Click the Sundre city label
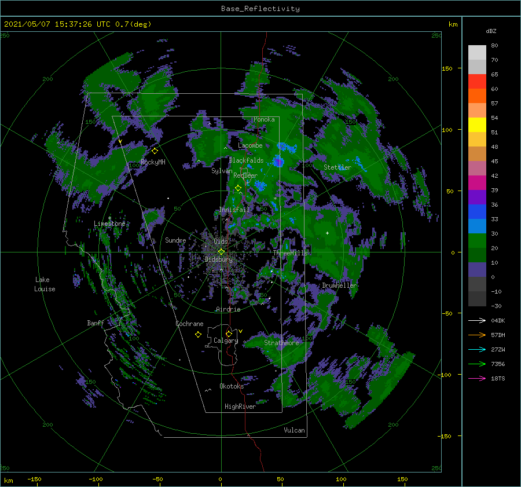The image size is (521, 487). pyautogui.click(x=175, y=240)
